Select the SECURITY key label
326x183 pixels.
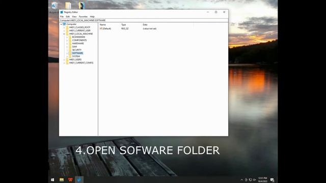point(77,50)
